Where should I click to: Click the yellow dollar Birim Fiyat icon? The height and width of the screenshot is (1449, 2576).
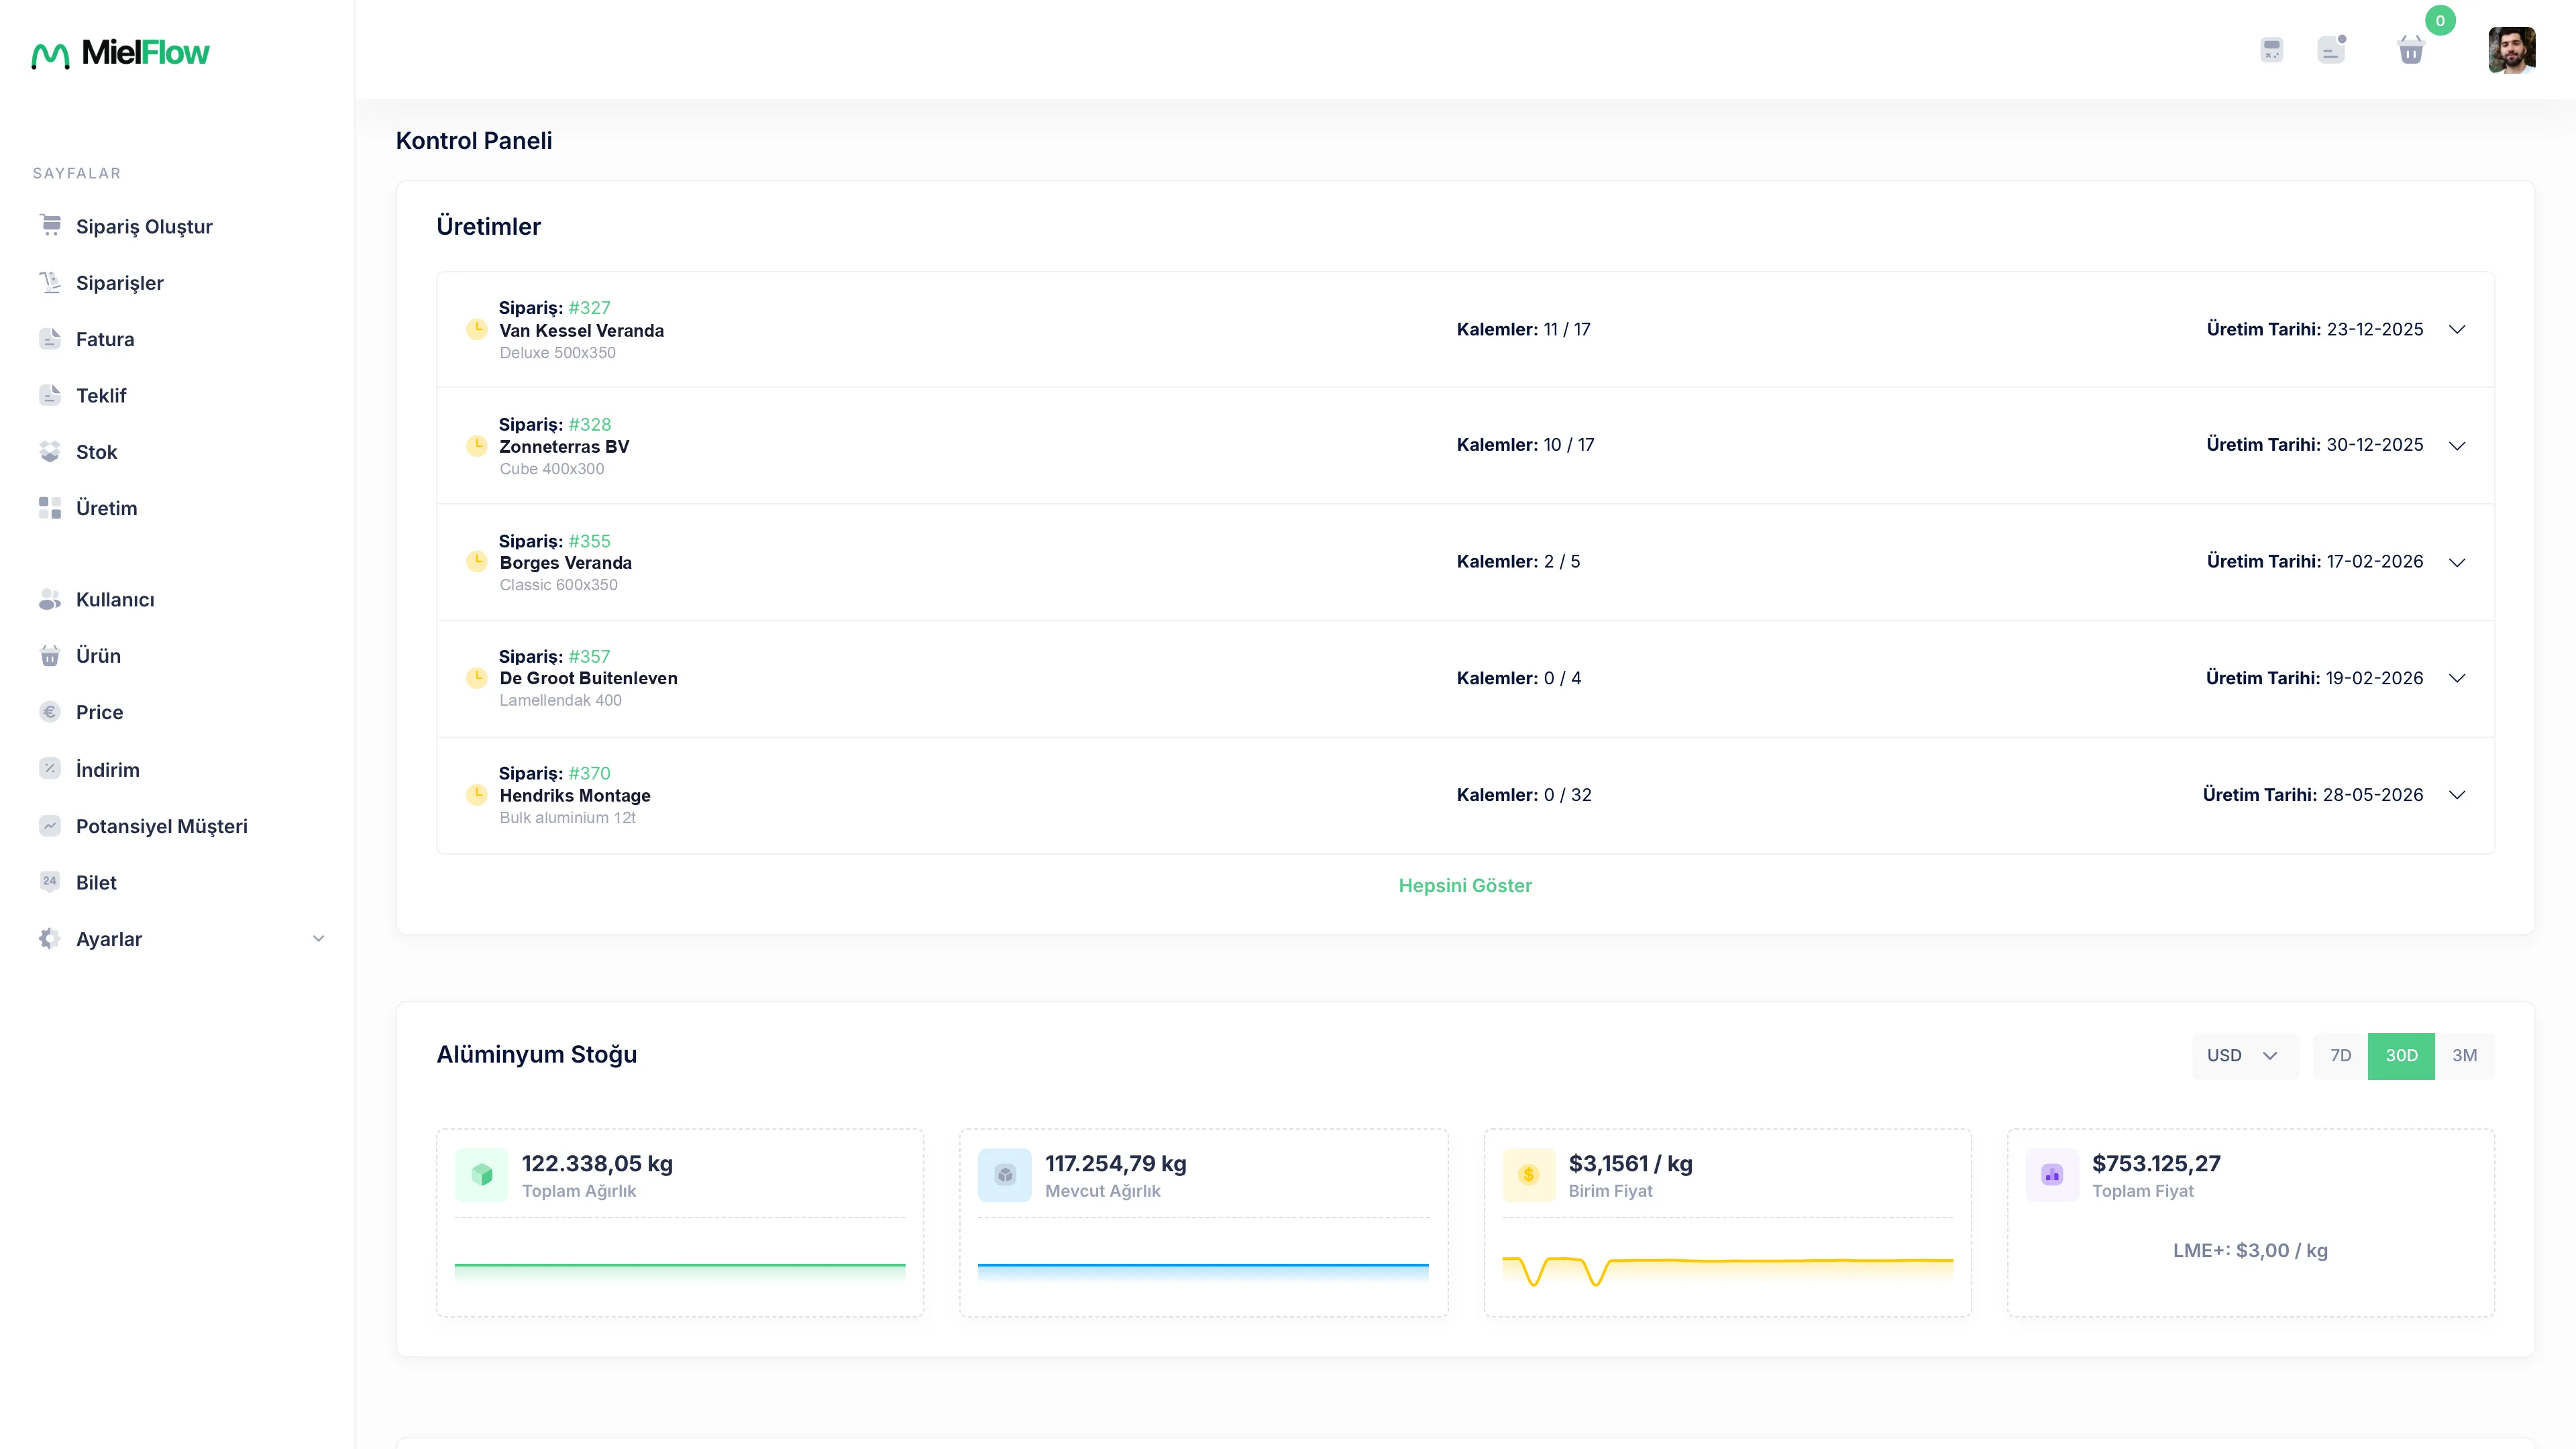pyautogui.click(x=1529, y=1175)
